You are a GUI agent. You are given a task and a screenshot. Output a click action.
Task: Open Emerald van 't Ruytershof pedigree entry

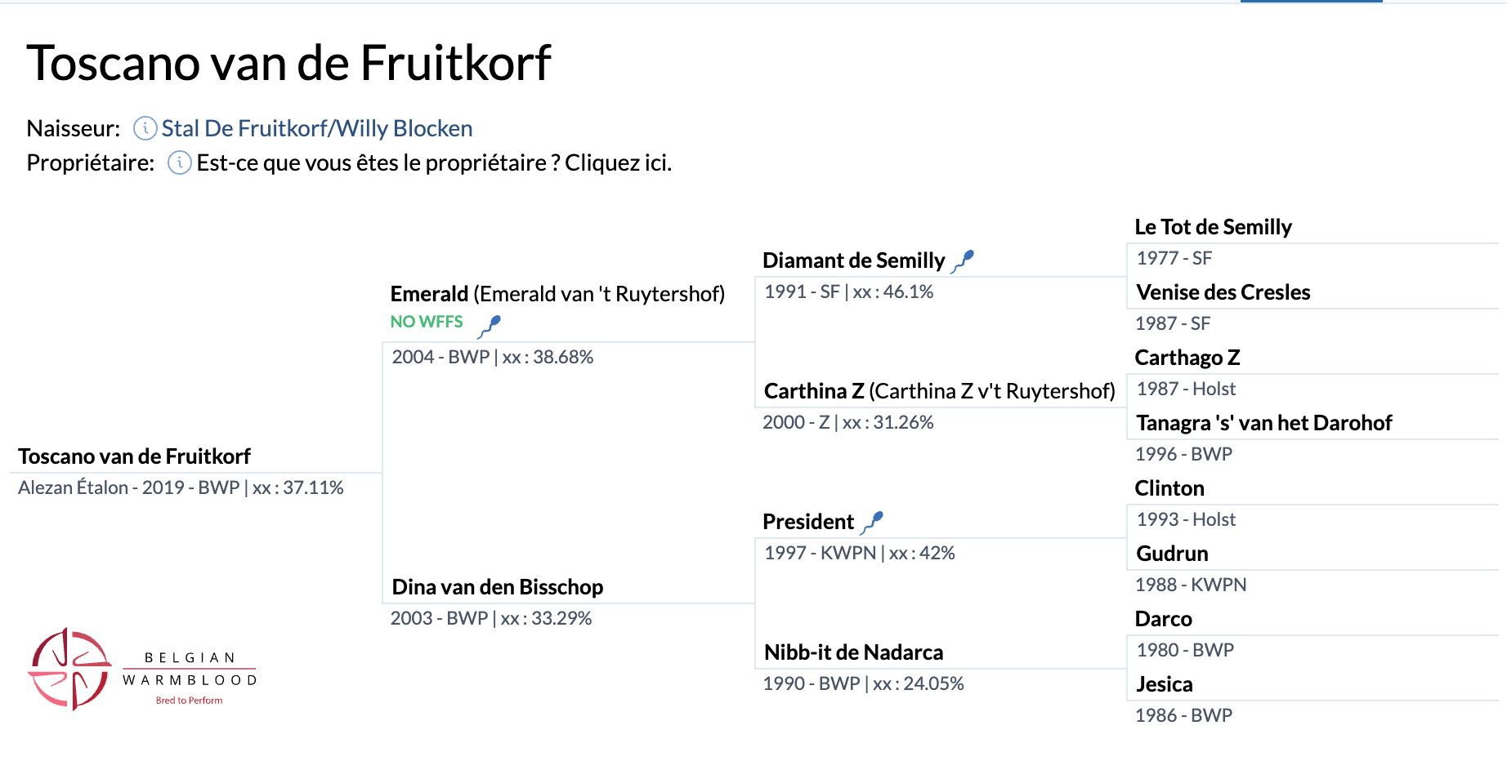pos(557,294)
